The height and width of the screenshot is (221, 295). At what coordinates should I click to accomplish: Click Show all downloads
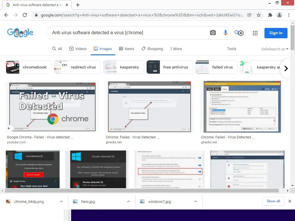coord(273,201)
